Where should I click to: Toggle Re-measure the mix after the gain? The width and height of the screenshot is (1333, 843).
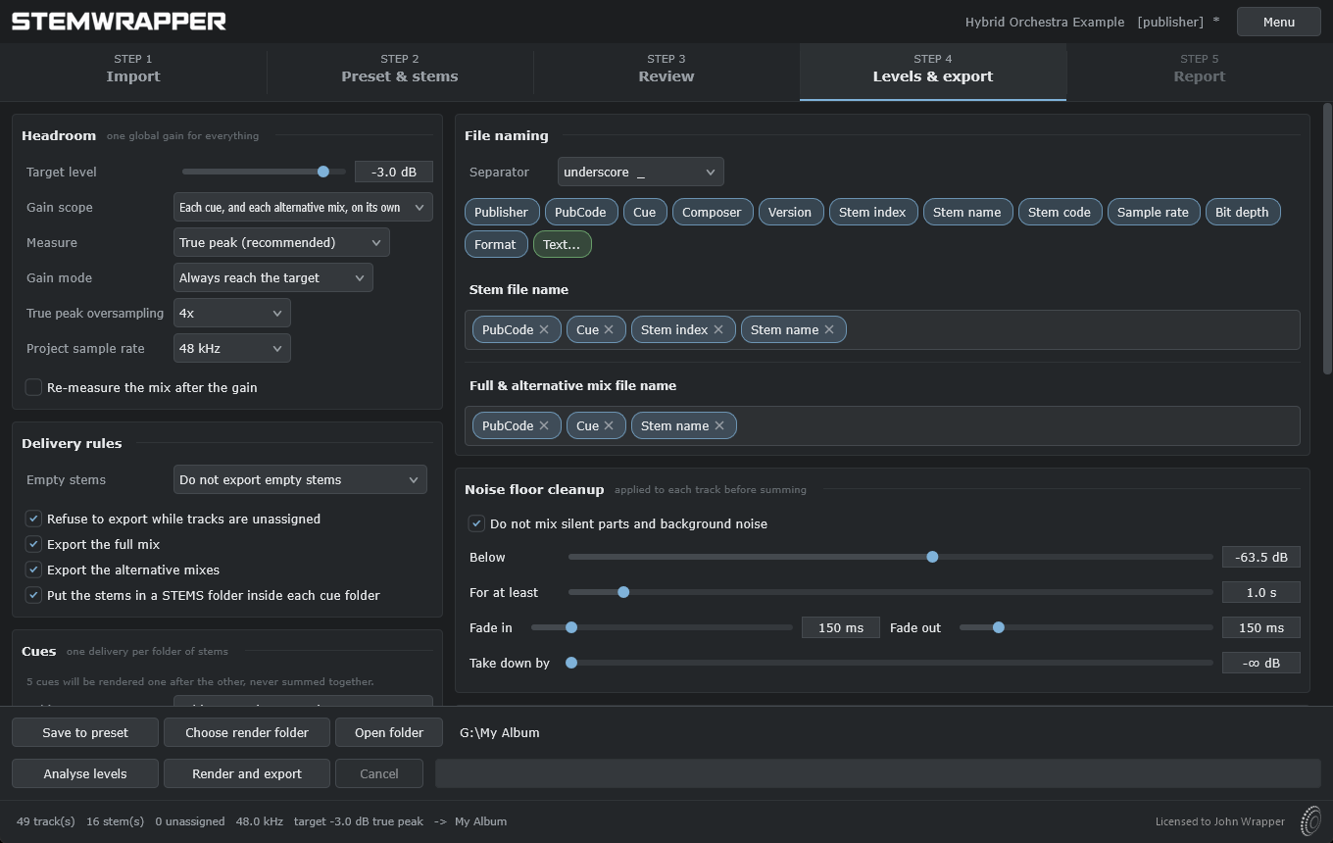tap(33, 387)
